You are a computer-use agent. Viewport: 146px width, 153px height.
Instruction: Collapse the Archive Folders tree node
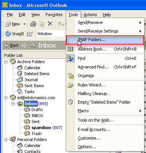tap(6, 62)
